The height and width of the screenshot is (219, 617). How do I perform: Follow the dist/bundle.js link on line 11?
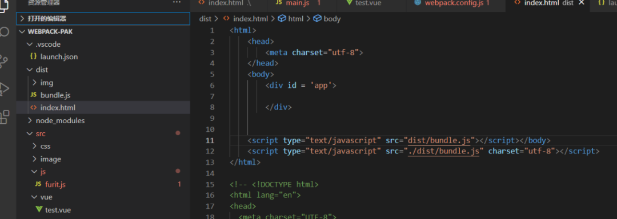click(x=439, y=140)
